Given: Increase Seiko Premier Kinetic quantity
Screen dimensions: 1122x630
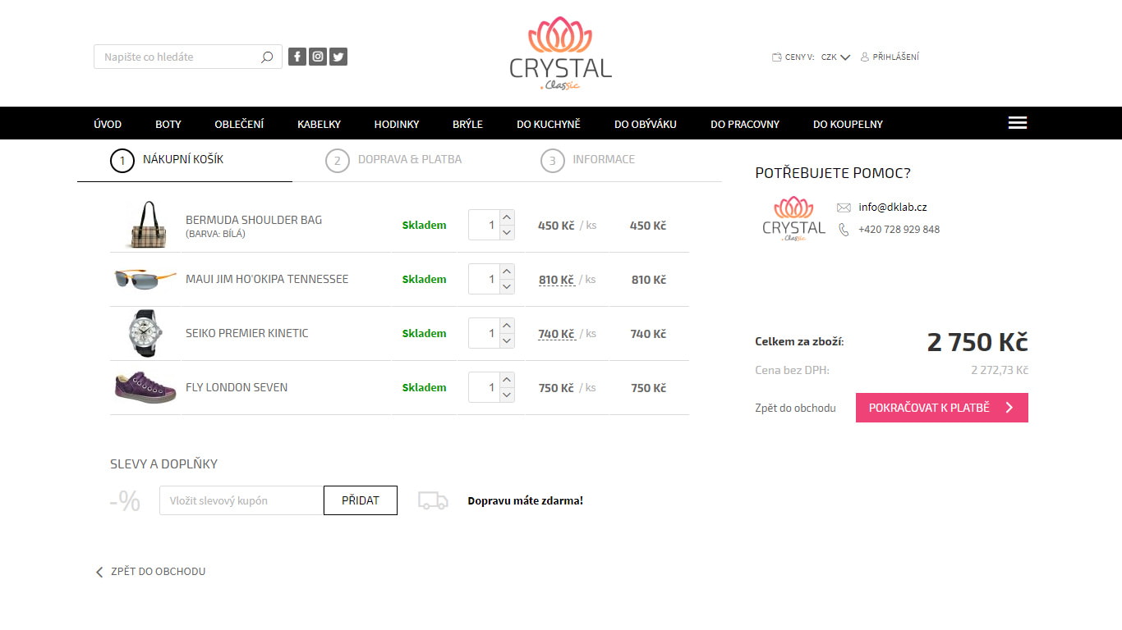Looking at the screenshot, I should click(x=507, y=326).
